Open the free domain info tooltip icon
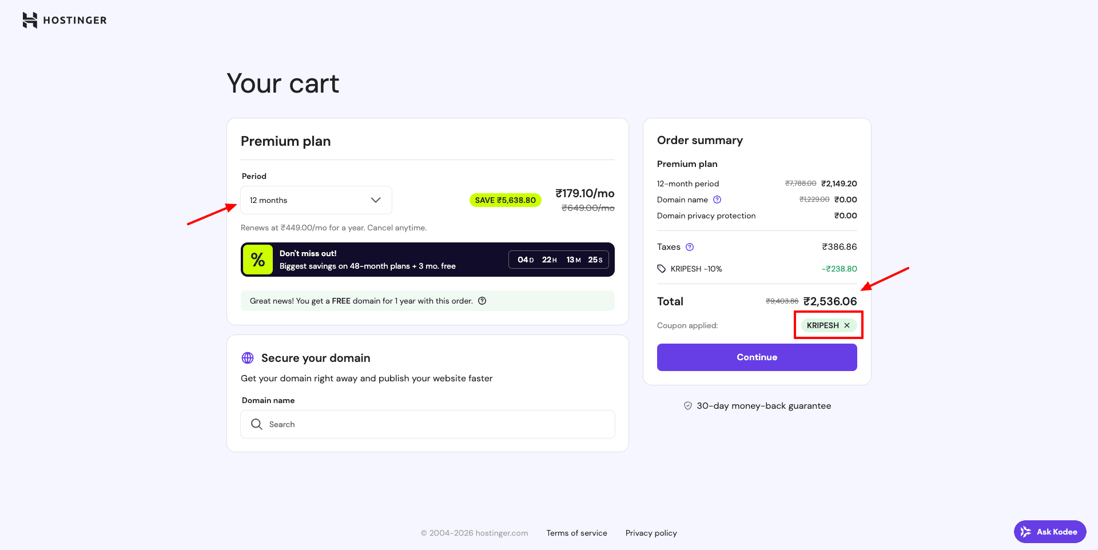Screen dimensions: 1098x550 [x=482, y=301]
